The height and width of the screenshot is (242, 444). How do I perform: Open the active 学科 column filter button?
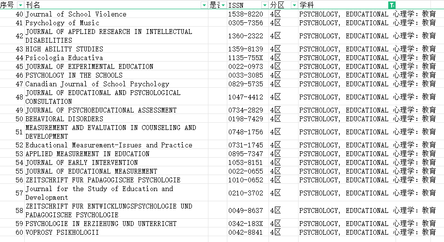[x=392, y=5]
